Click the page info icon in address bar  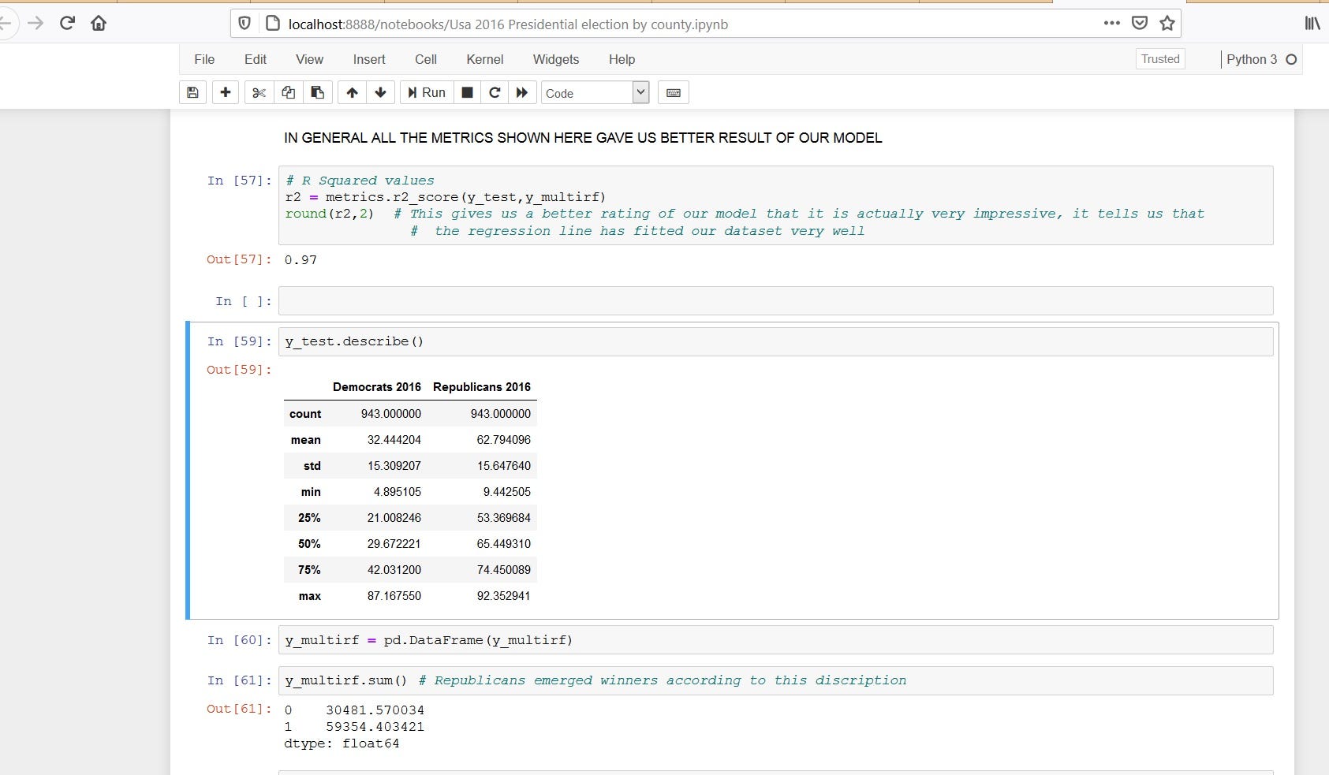tap(273, 24)
